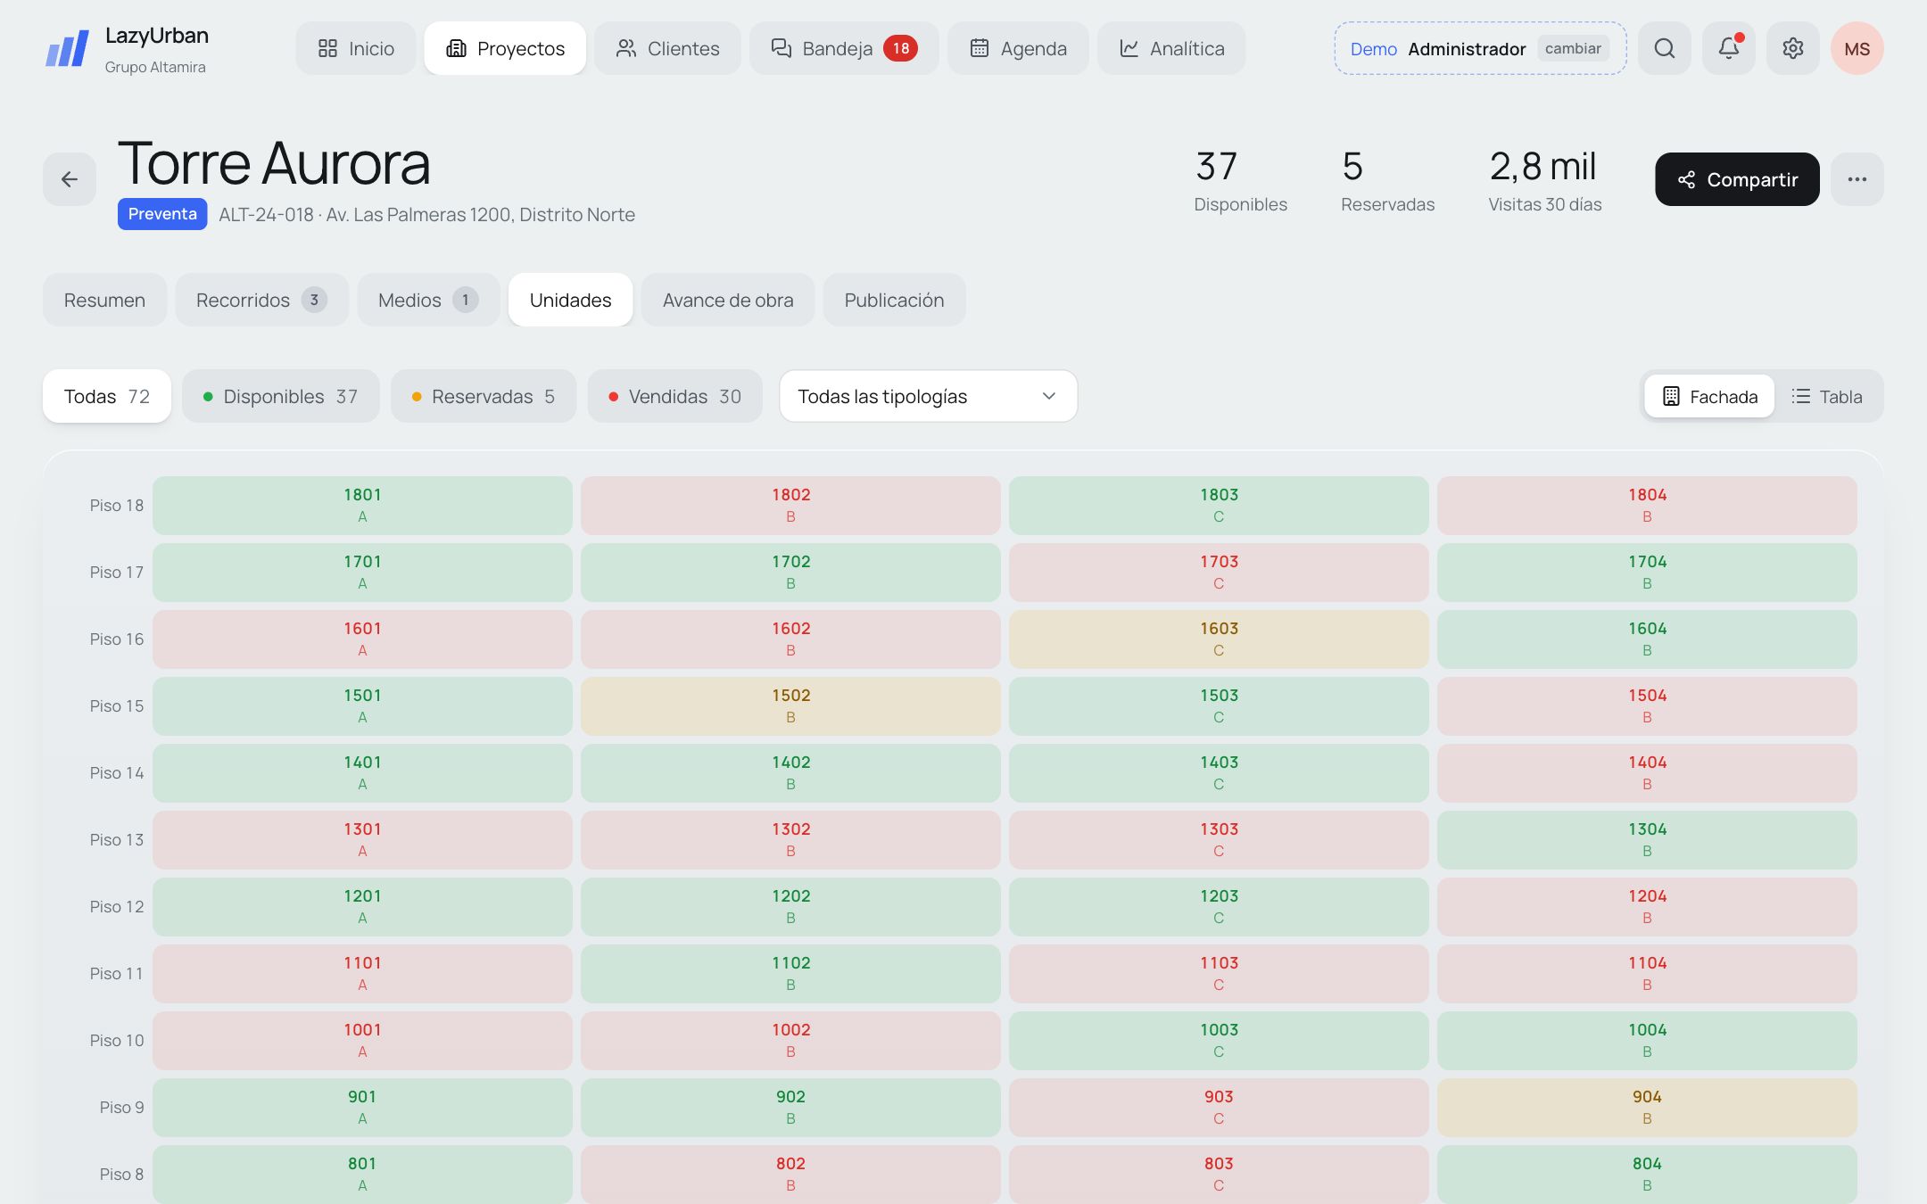Select available unit 1801 on Piso 18

coord(362,506)
